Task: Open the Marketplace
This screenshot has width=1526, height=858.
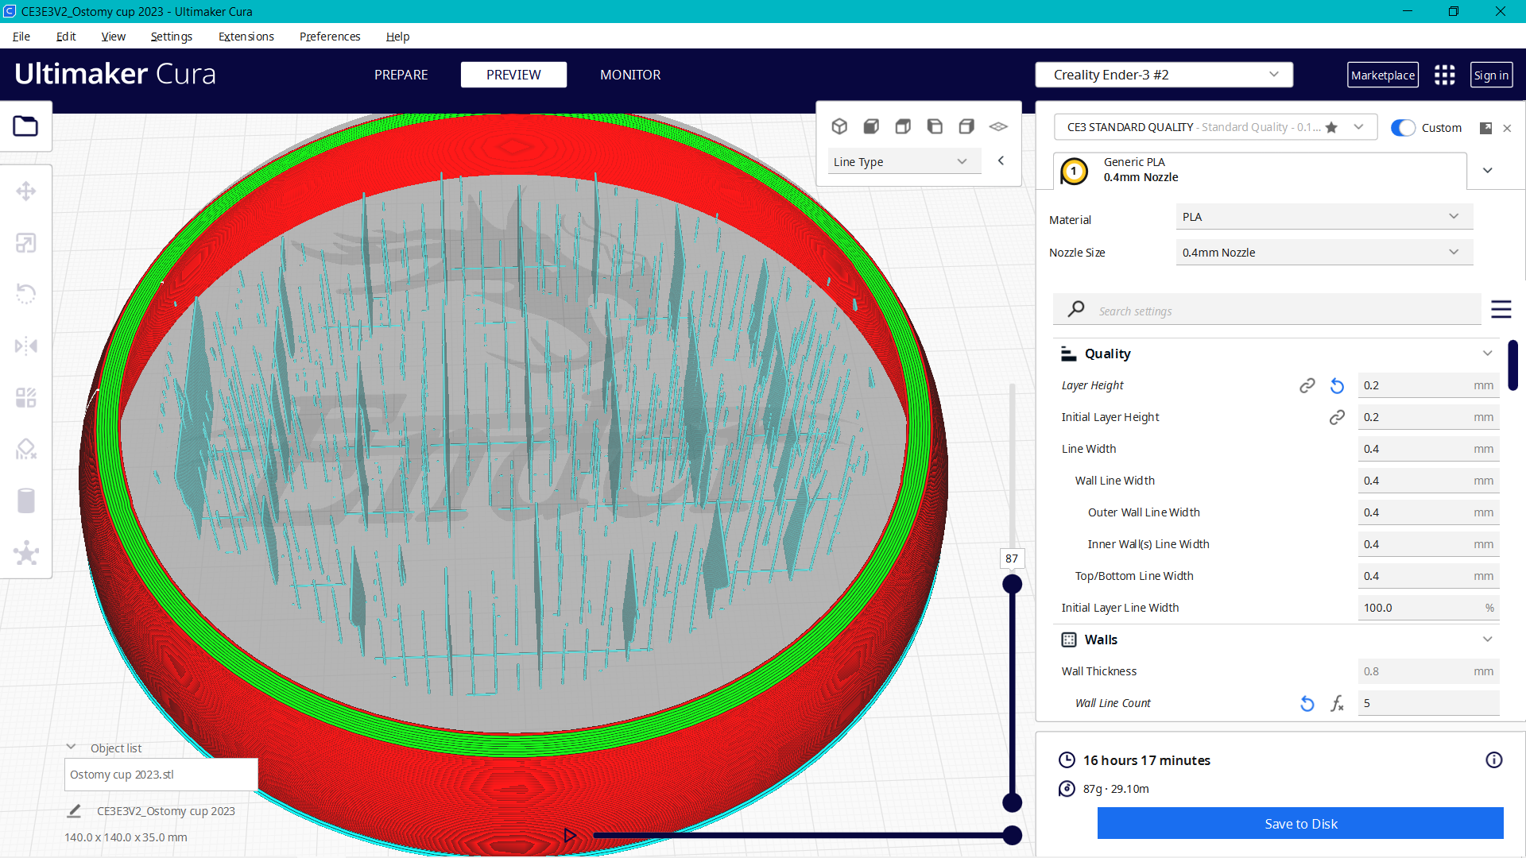Action: (x=1382, y=75)
